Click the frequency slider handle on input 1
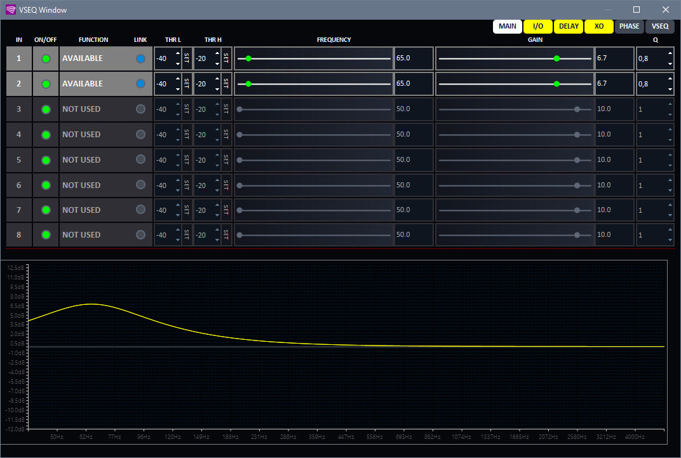Viewport: 681px width, 458px height. (248, 58)
